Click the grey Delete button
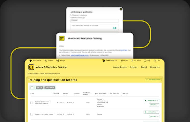The image size is (190, 122). pyautogui.click(x=40, y=88)
